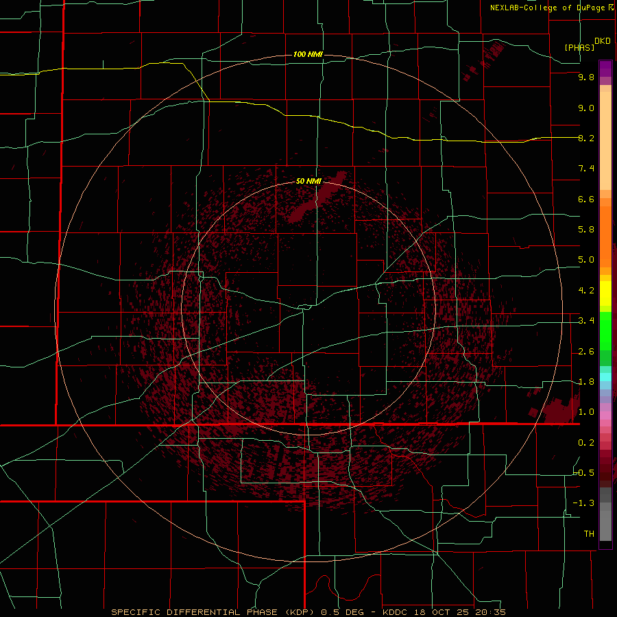Pick the cyan color bar segment

pyautogui.click(x=605, y=377)
